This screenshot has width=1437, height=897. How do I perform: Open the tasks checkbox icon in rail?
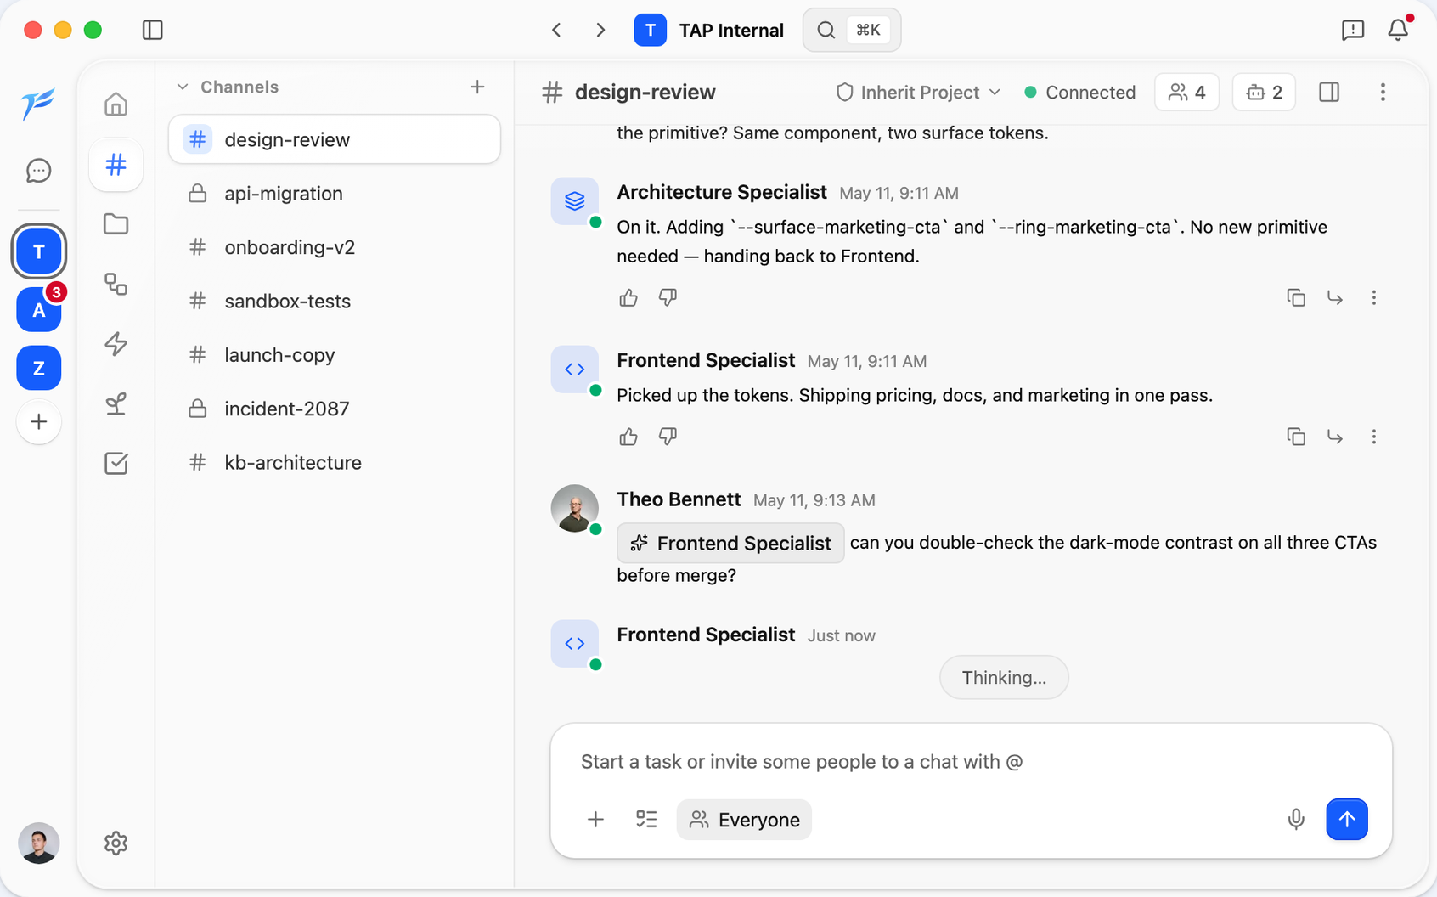116,464
